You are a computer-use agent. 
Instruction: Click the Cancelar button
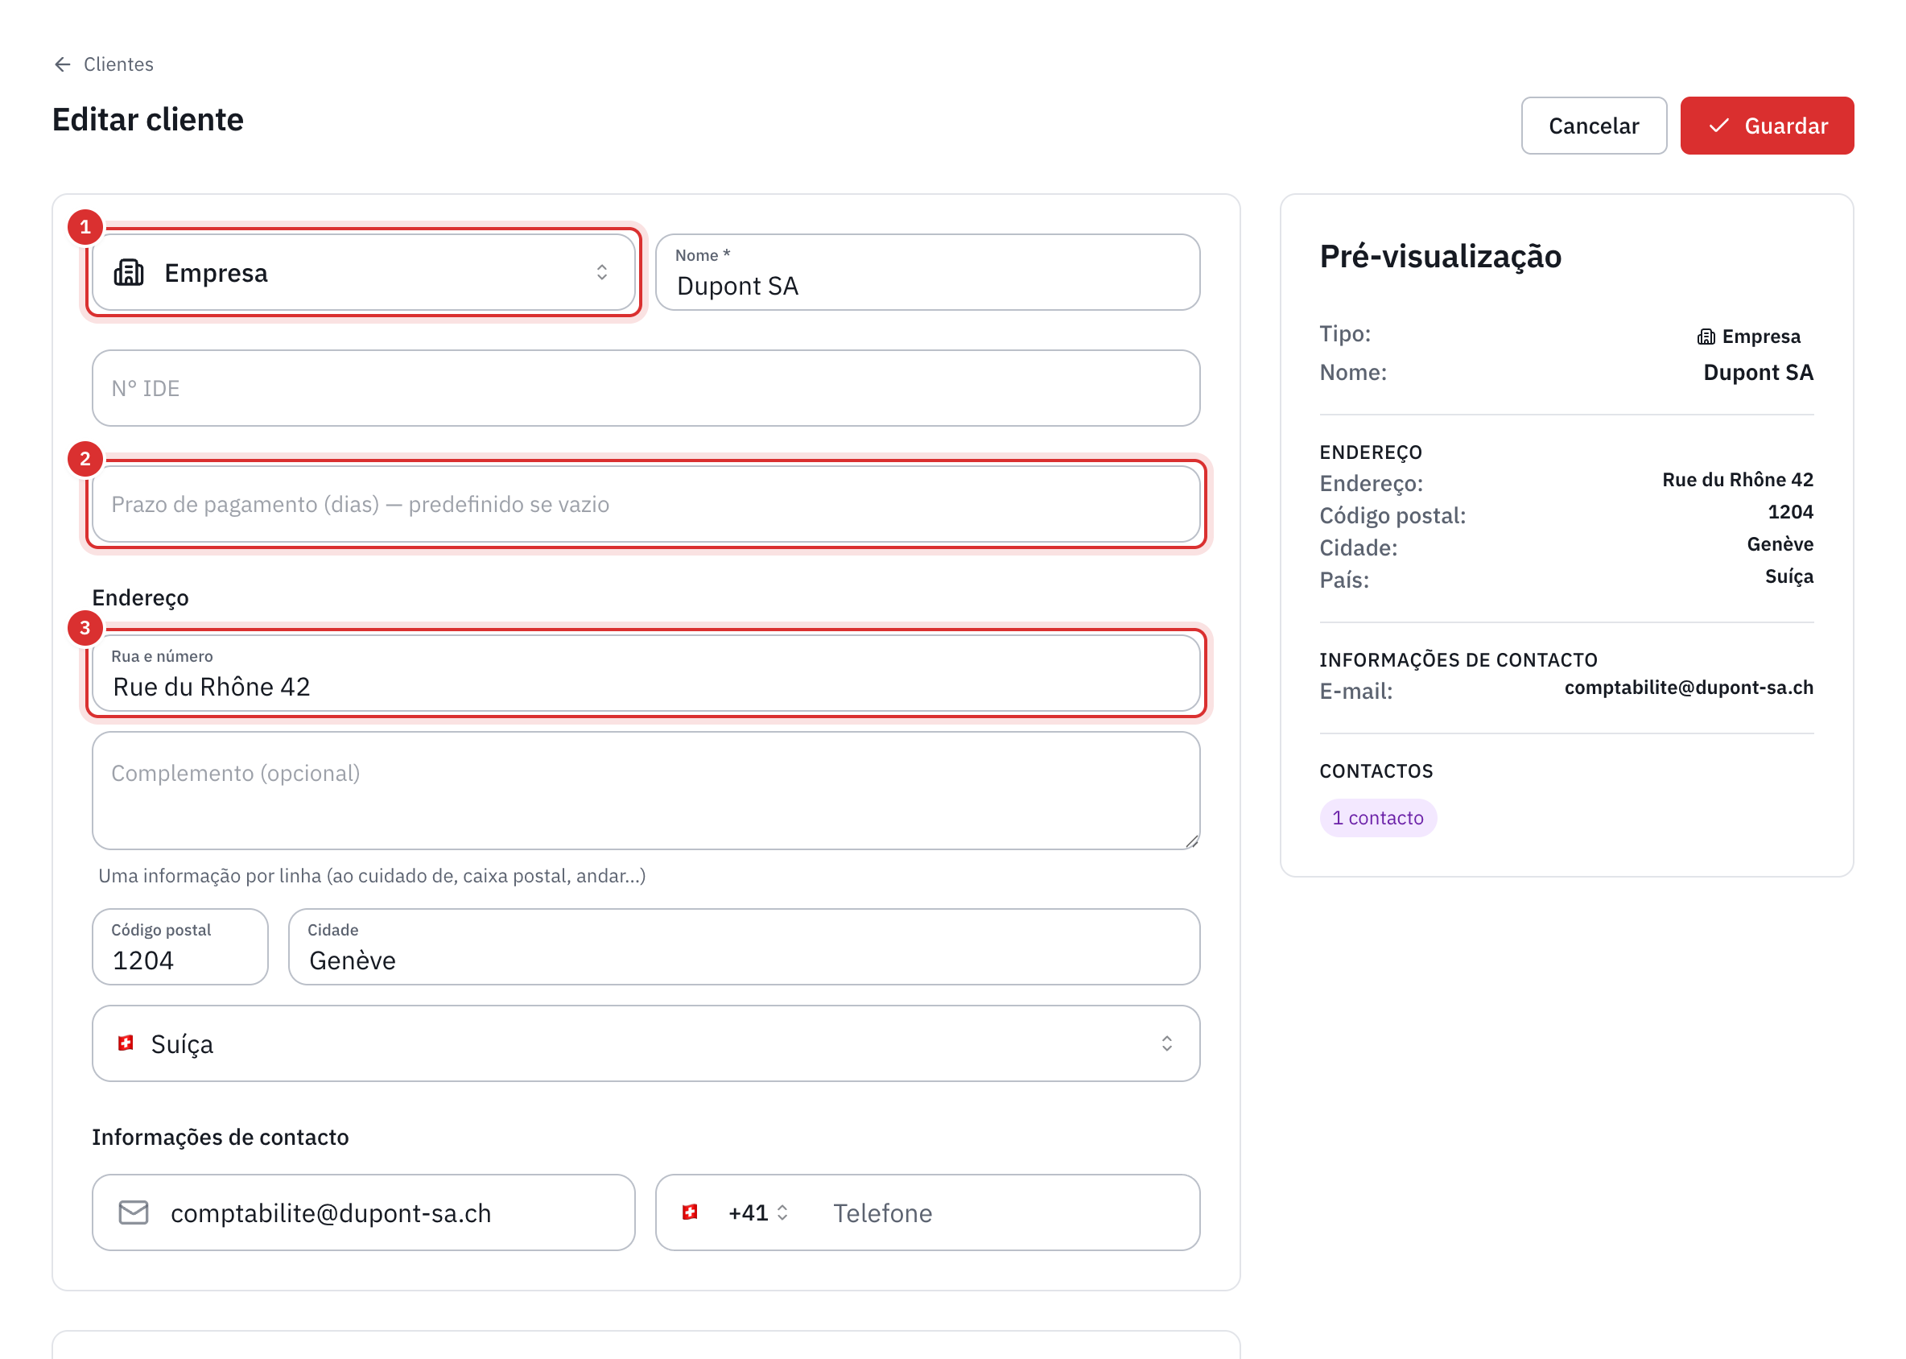tap(1593, 126)
